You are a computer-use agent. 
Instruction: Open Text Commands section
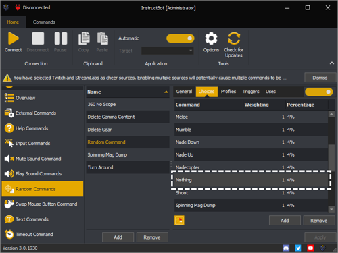[43, 219]
